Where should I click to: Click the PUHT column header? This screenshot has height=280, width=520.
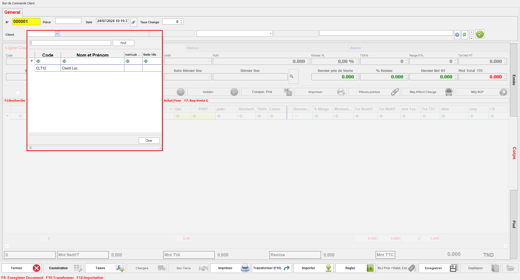203,109
